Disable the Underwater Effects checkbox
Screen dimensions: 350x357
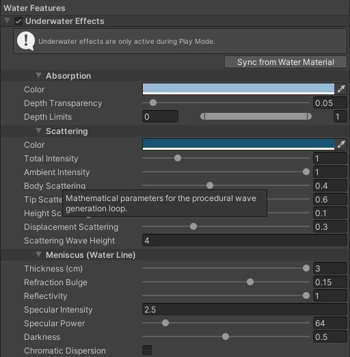point(18,21)
